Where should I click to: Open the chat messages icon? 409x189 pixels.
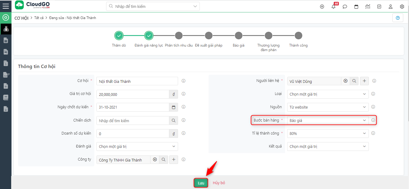pyautogui.click(x=345, y=7)
